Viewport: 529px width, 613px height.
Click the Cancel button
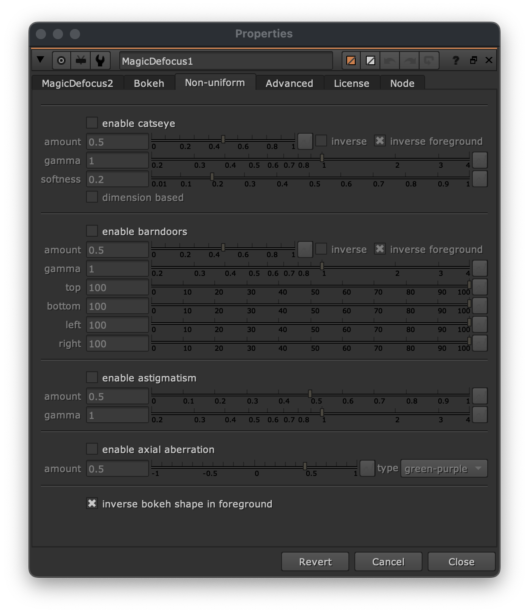click(388, 562)
